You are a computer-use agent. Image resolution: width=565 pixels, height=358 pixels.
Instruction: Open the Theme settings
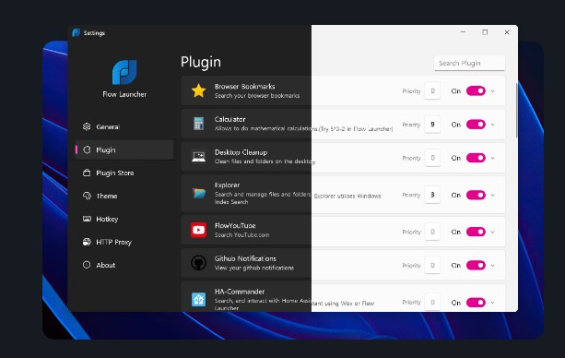tap(124, 196)
